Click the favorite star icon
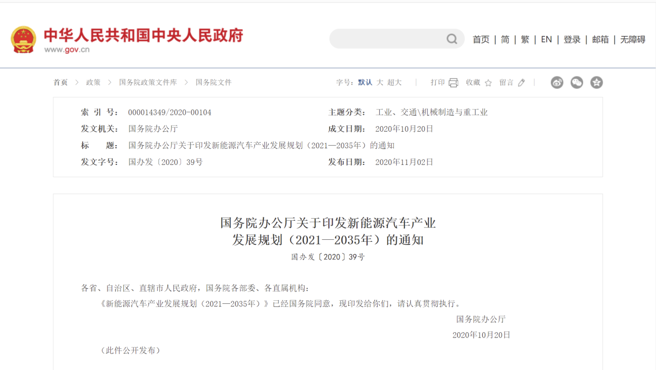656x370 pixels. (488, 83)
